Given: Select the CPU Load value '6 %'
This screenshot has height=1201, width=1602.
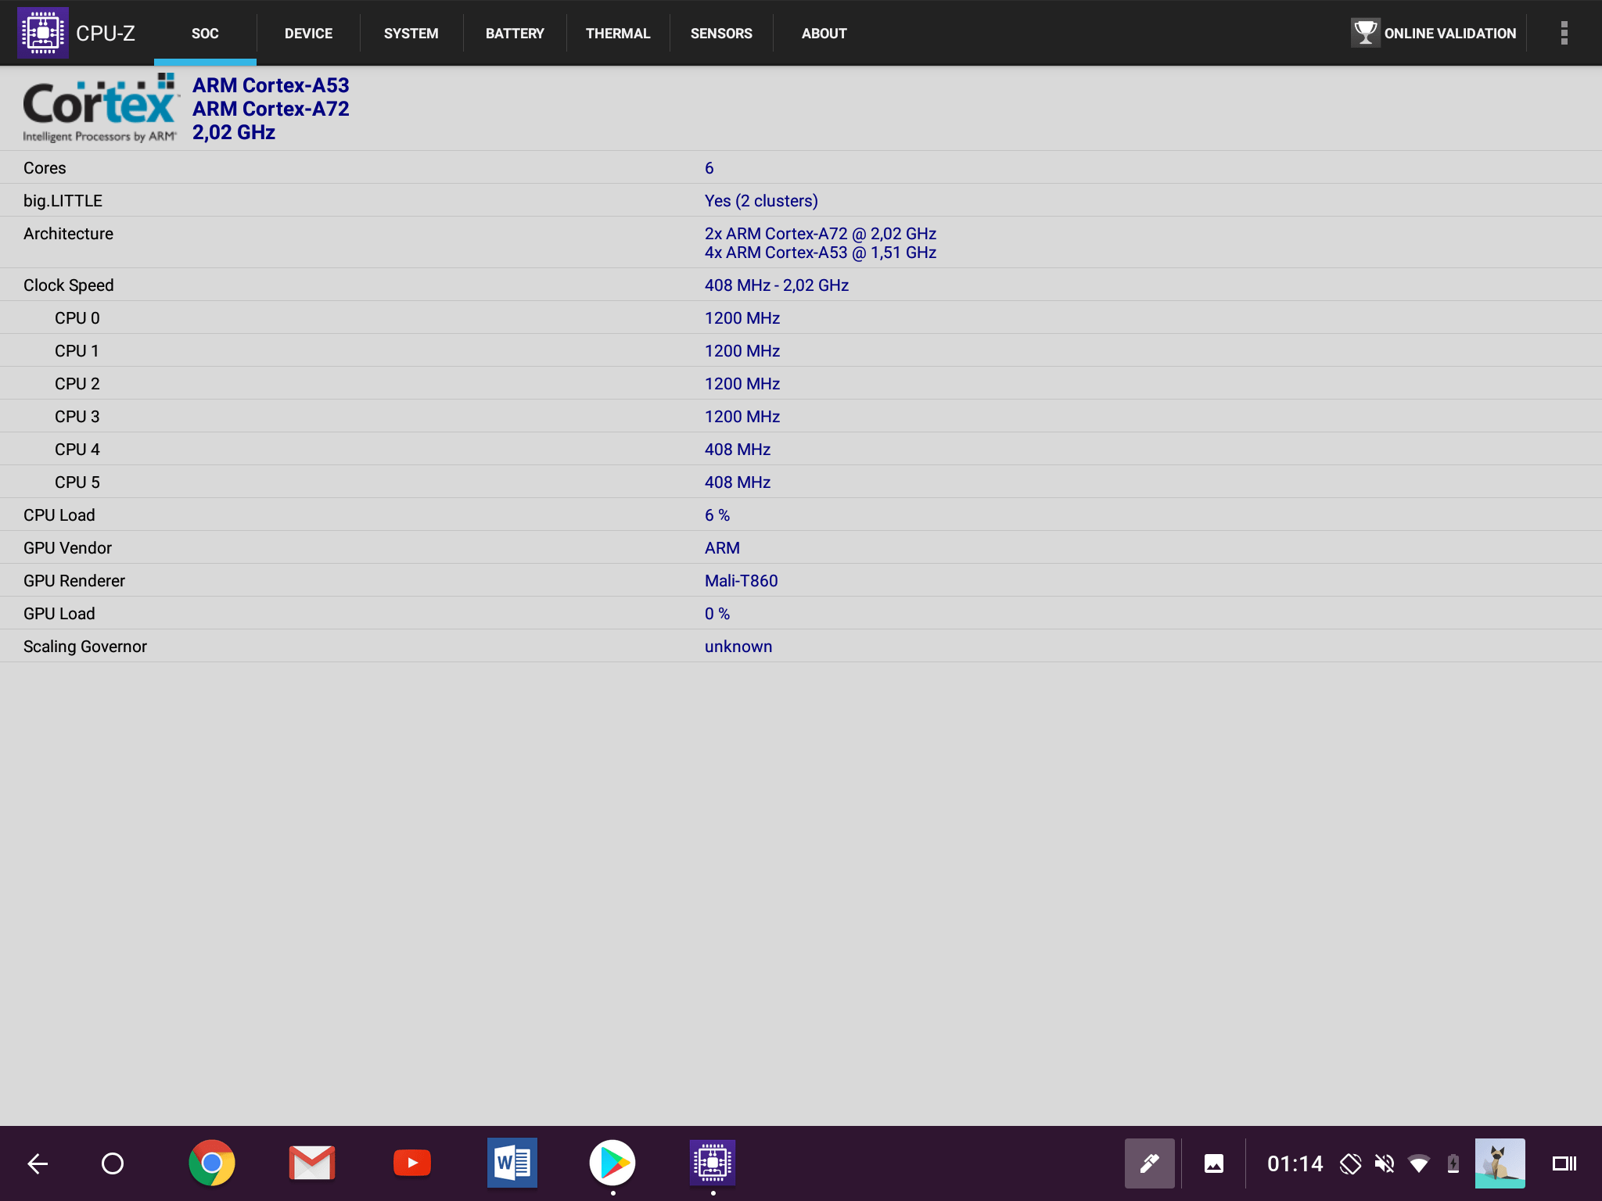Looking at the screenshot, I should tap(717, 515).
